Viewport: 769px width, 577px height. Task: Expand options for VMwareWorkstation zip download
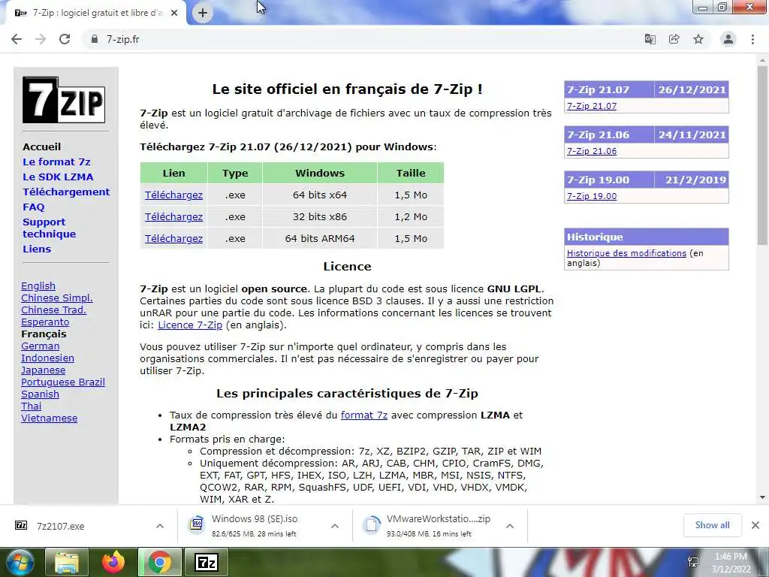(x=510, y=526)
